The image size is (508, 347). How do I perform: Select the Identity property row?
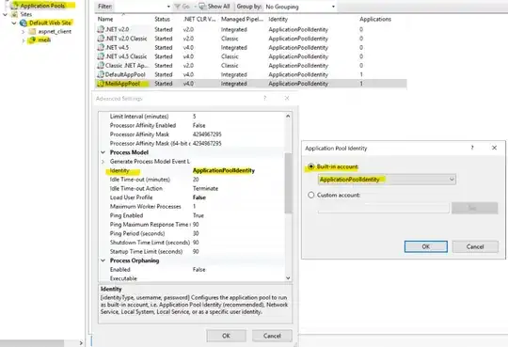click(192, 170)
